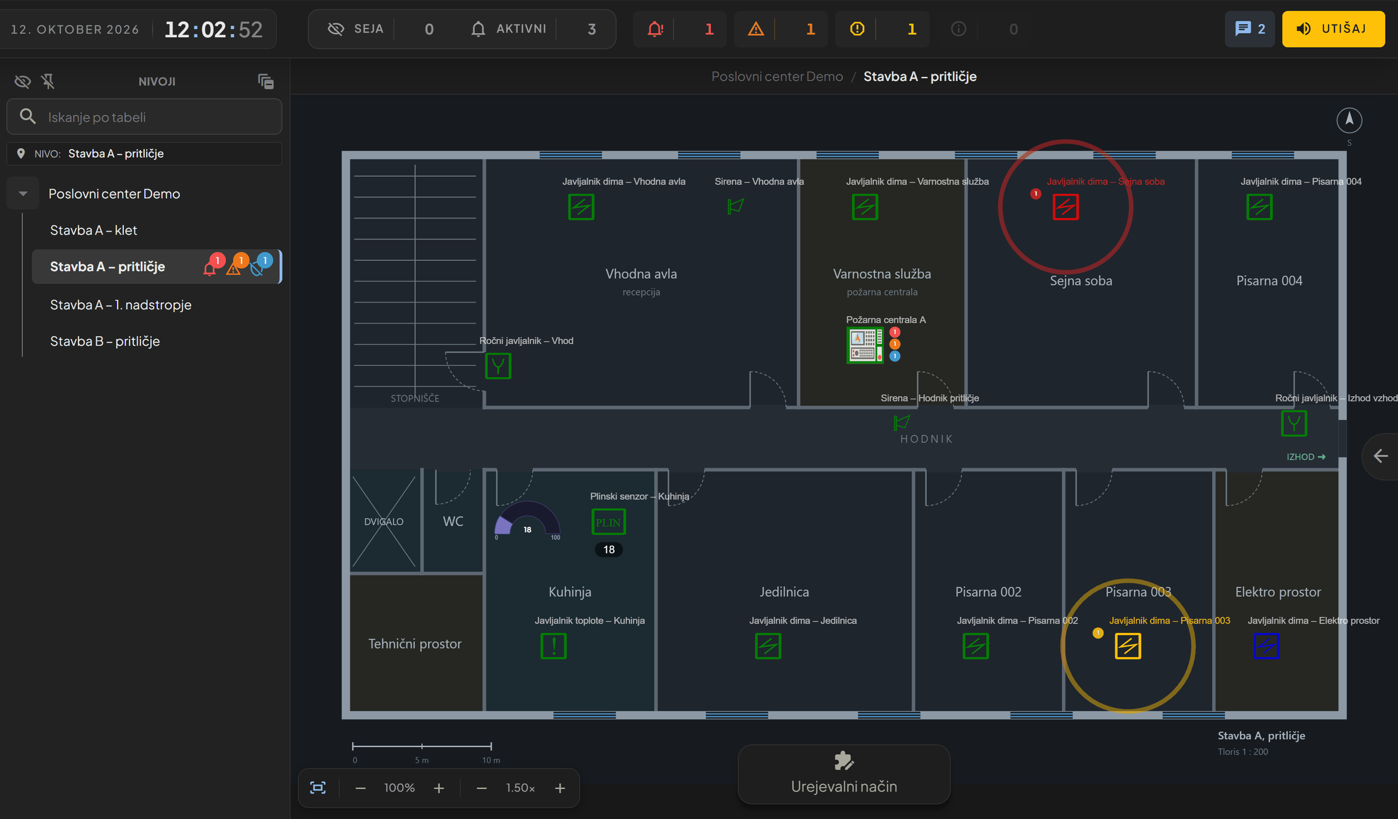
Task: Click the Sirena – Vhodna avla icon
Action: (736, 206)
